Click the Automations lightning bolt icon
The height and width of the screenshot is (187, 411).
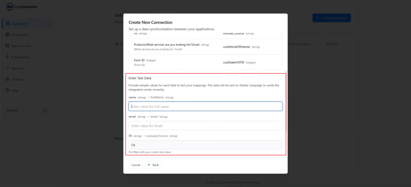[8, 57]
